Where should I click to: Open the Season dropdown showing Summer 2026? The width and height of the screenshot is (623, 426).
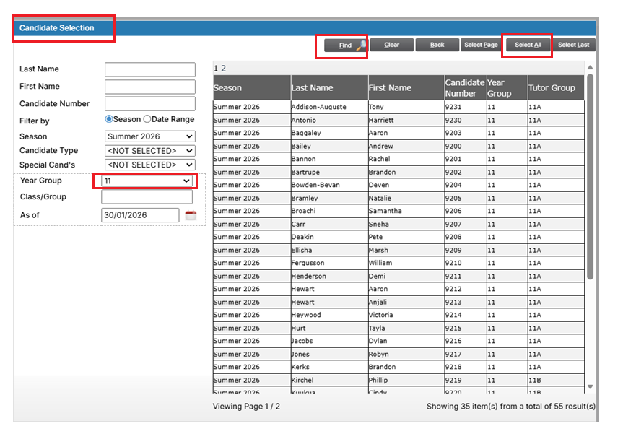tap(149, 136)
